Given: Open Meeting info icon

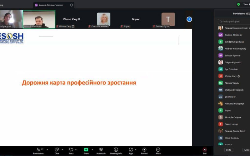Looking at the screenshot, I should pos(116,150).
